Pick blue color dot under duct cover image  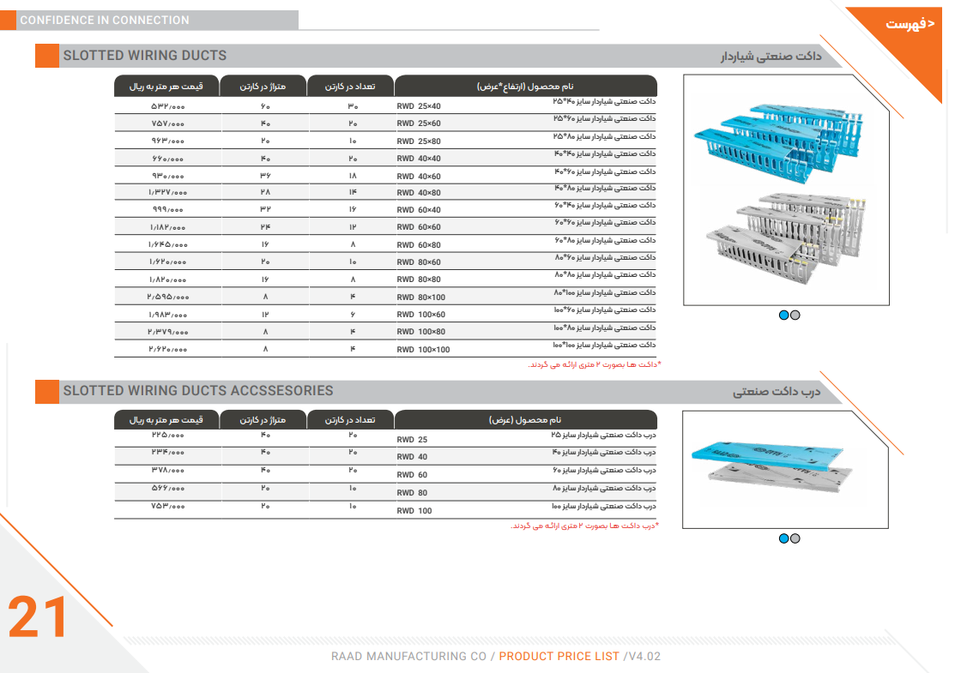click(783, 538)
